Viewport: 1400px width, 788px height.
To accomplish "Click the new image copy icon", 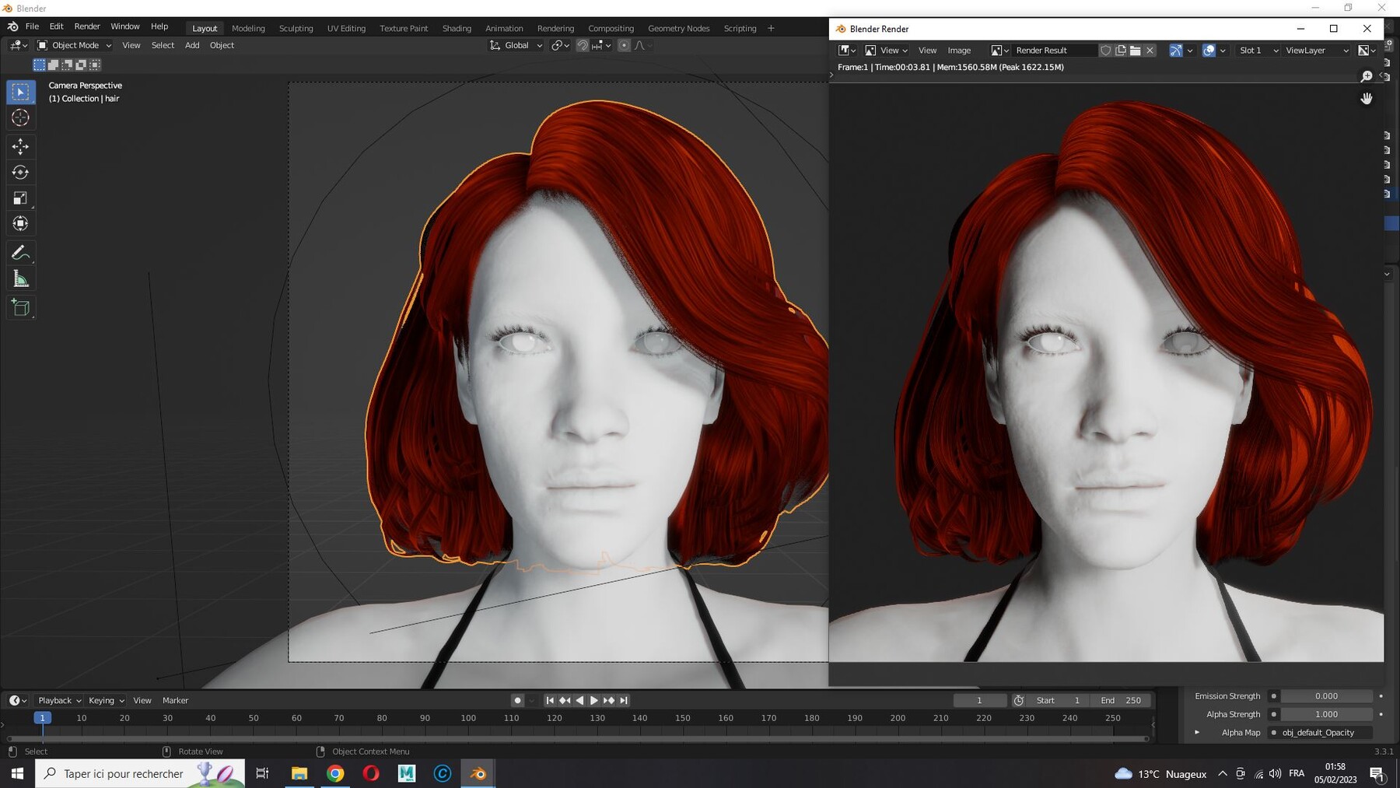I will (x=1121, y=50).
